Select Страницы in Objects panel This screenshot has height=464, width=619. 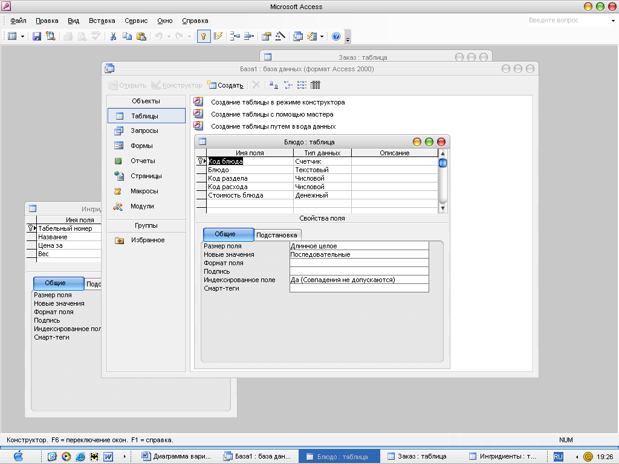coord(146,176)
